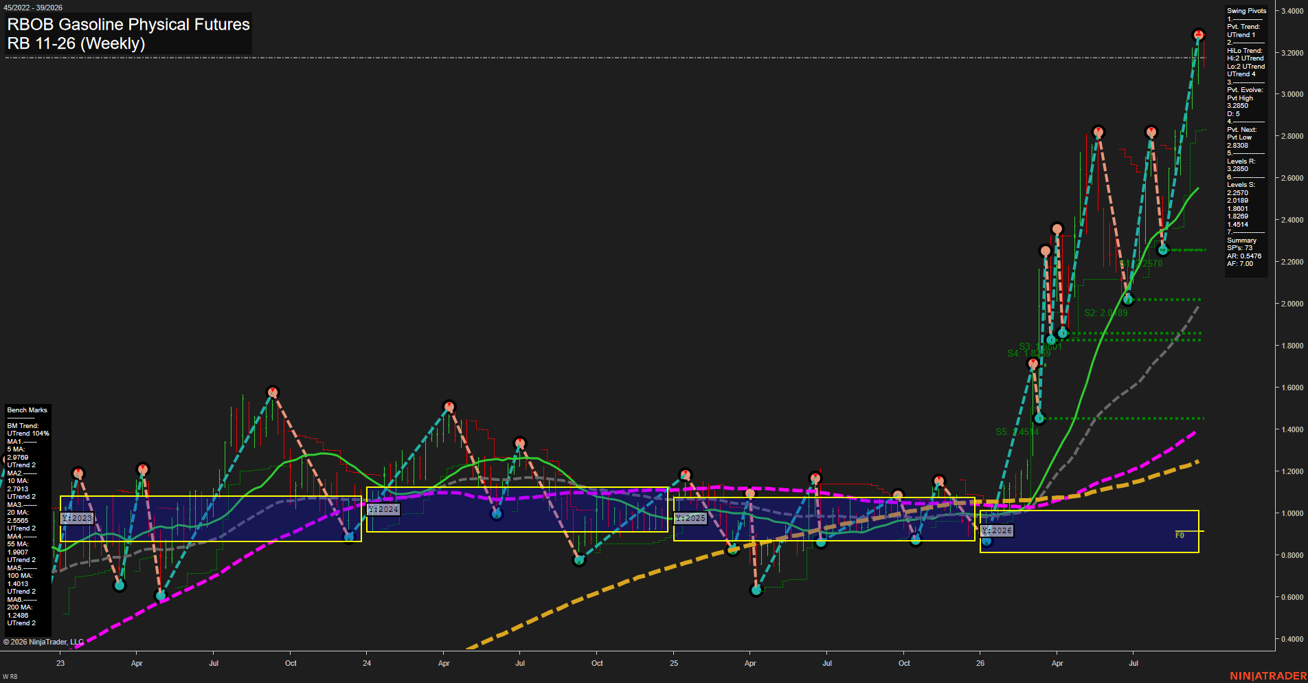Click the 3.2000 price axis label
Viewport: 1308px width, 683px height.
click(1292, 53)
